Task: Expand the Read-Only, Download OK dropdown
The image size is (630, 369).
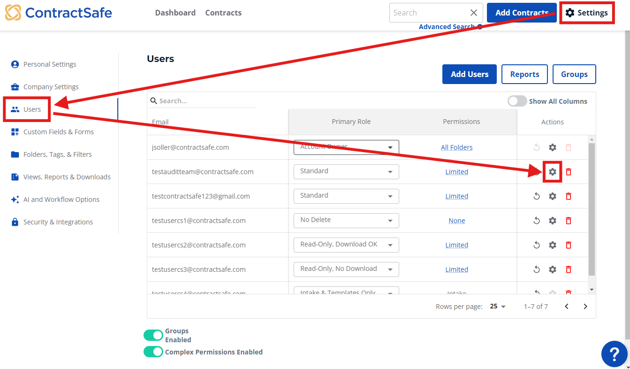Action: click(346, 245)
